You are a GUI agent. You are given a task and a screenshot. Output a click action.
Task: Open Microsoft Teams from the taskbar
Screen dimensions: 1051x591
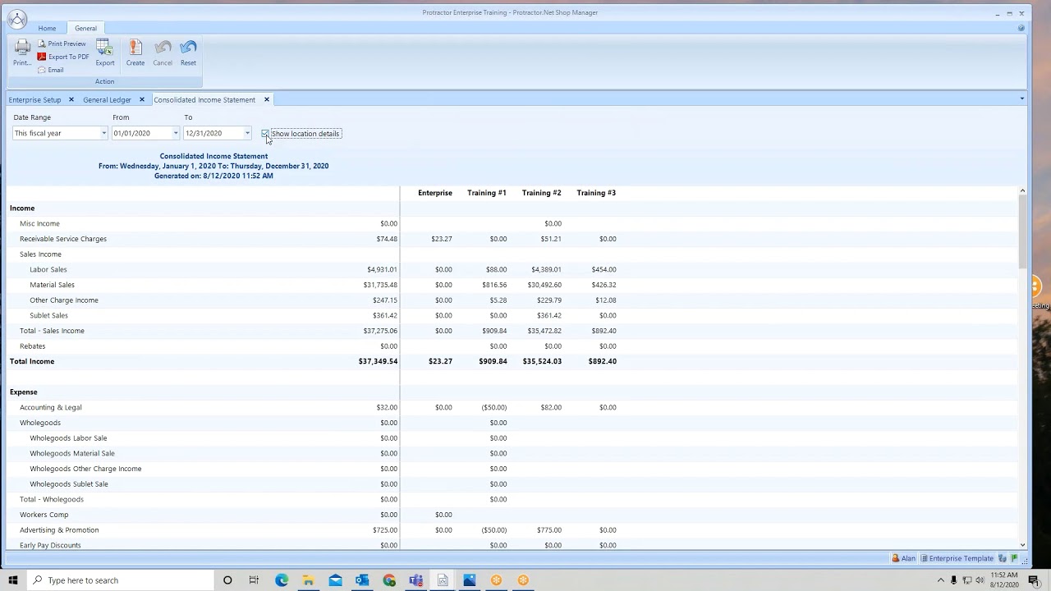416,580
